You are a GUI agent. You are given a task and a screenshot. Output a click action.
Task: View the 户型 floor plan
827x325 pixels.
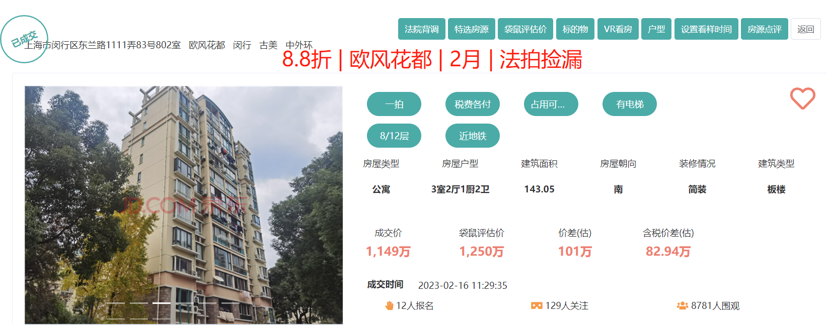pyautogui.click(x=656, y=29)
